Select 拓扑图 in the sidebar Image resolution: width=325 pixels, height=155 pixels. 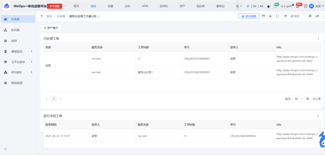15,30
